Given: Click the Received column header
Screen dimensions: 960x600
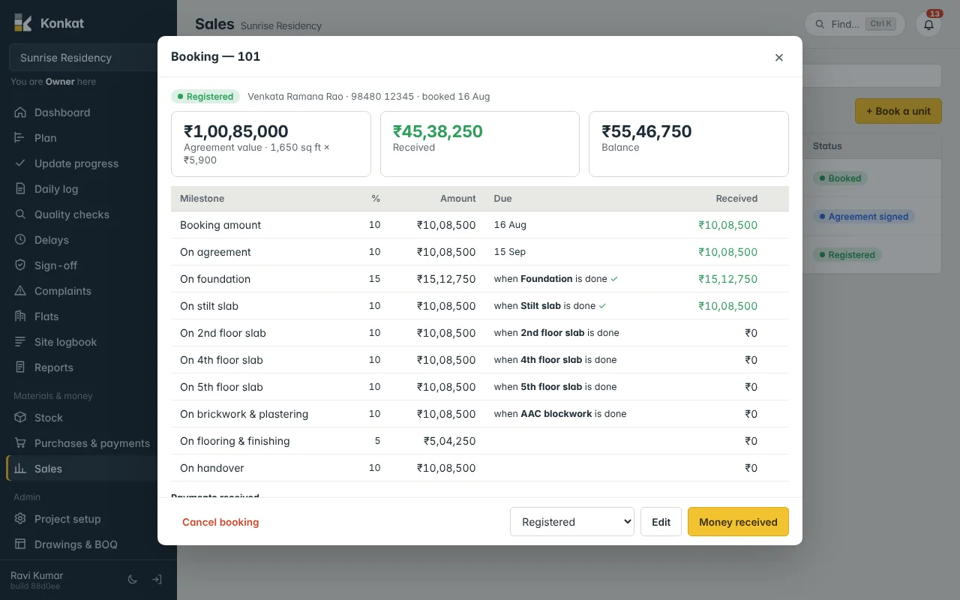Looking at the screenshot, I should tap(736, 199).
